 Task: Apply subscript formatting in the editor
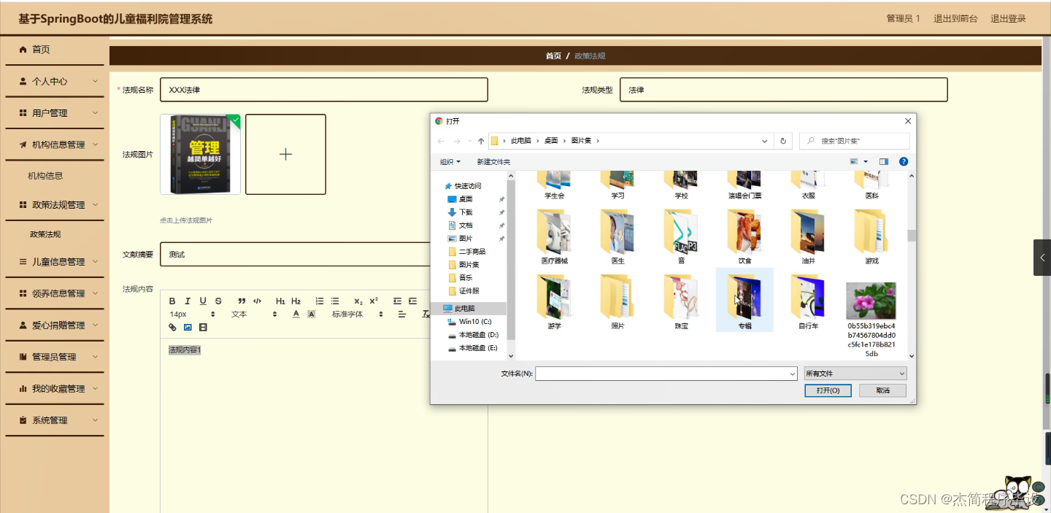point(358,301)
